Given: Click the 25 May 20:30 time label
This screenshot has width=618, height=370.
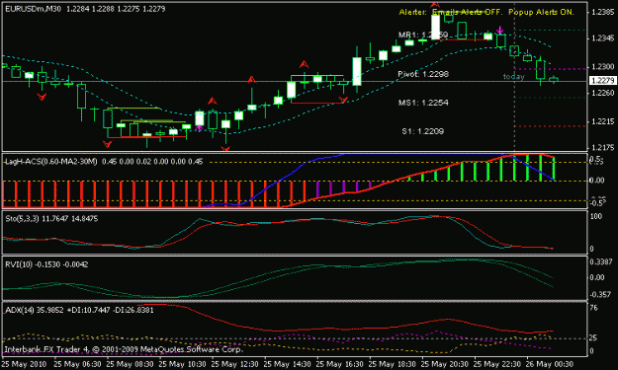Looking at the screenshot, I should pyautogui.click(x=445, y=364).
